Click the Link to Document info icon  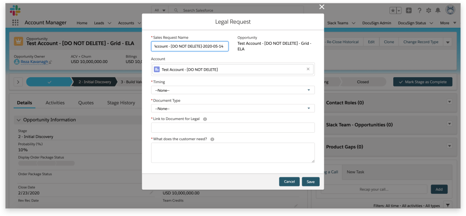[x=205, y=119]
